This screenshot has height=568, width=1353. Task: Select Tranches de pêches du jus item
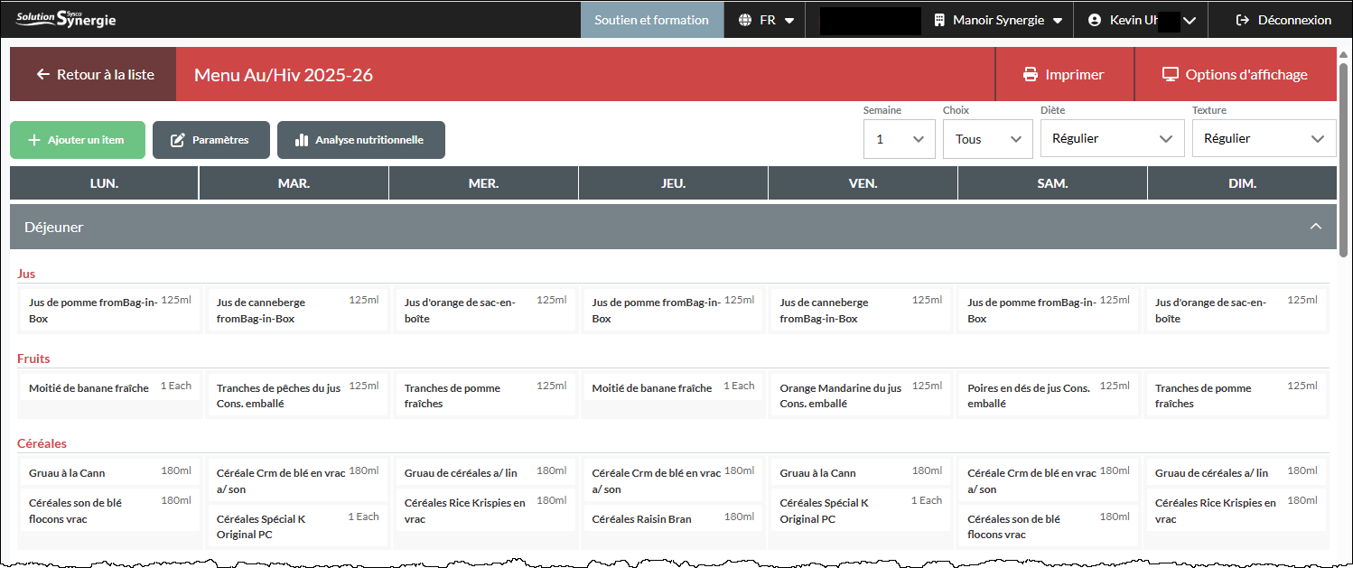(x=297, y=396)
